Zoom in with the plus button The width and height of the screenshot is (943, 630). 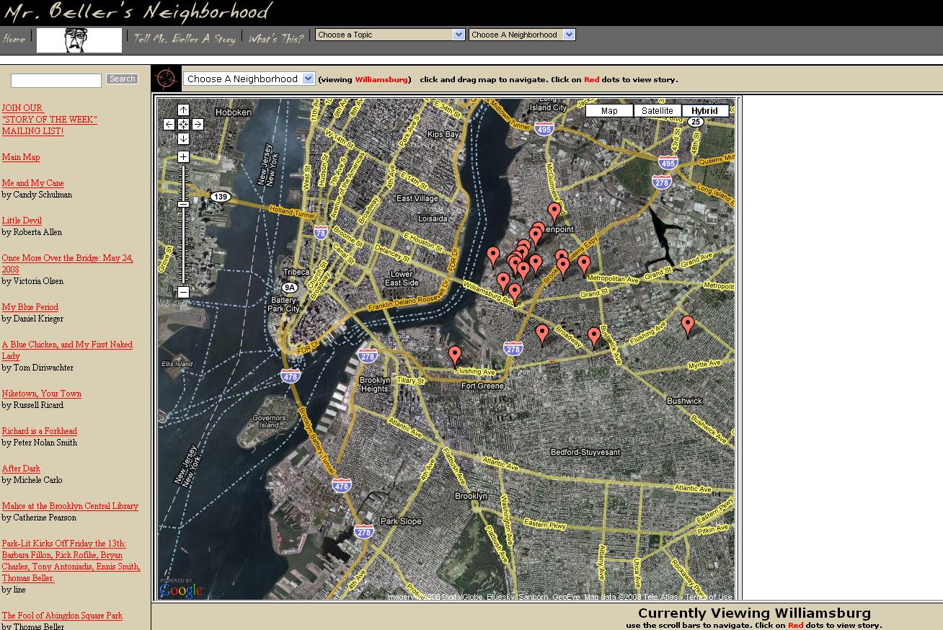(x=183, y=156)
